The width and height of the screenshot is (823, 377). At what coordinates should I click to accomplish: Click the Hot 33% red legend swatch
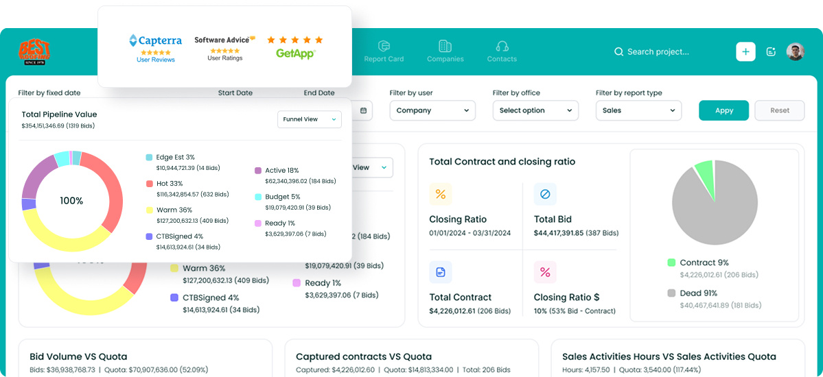(x=149, y=184)
